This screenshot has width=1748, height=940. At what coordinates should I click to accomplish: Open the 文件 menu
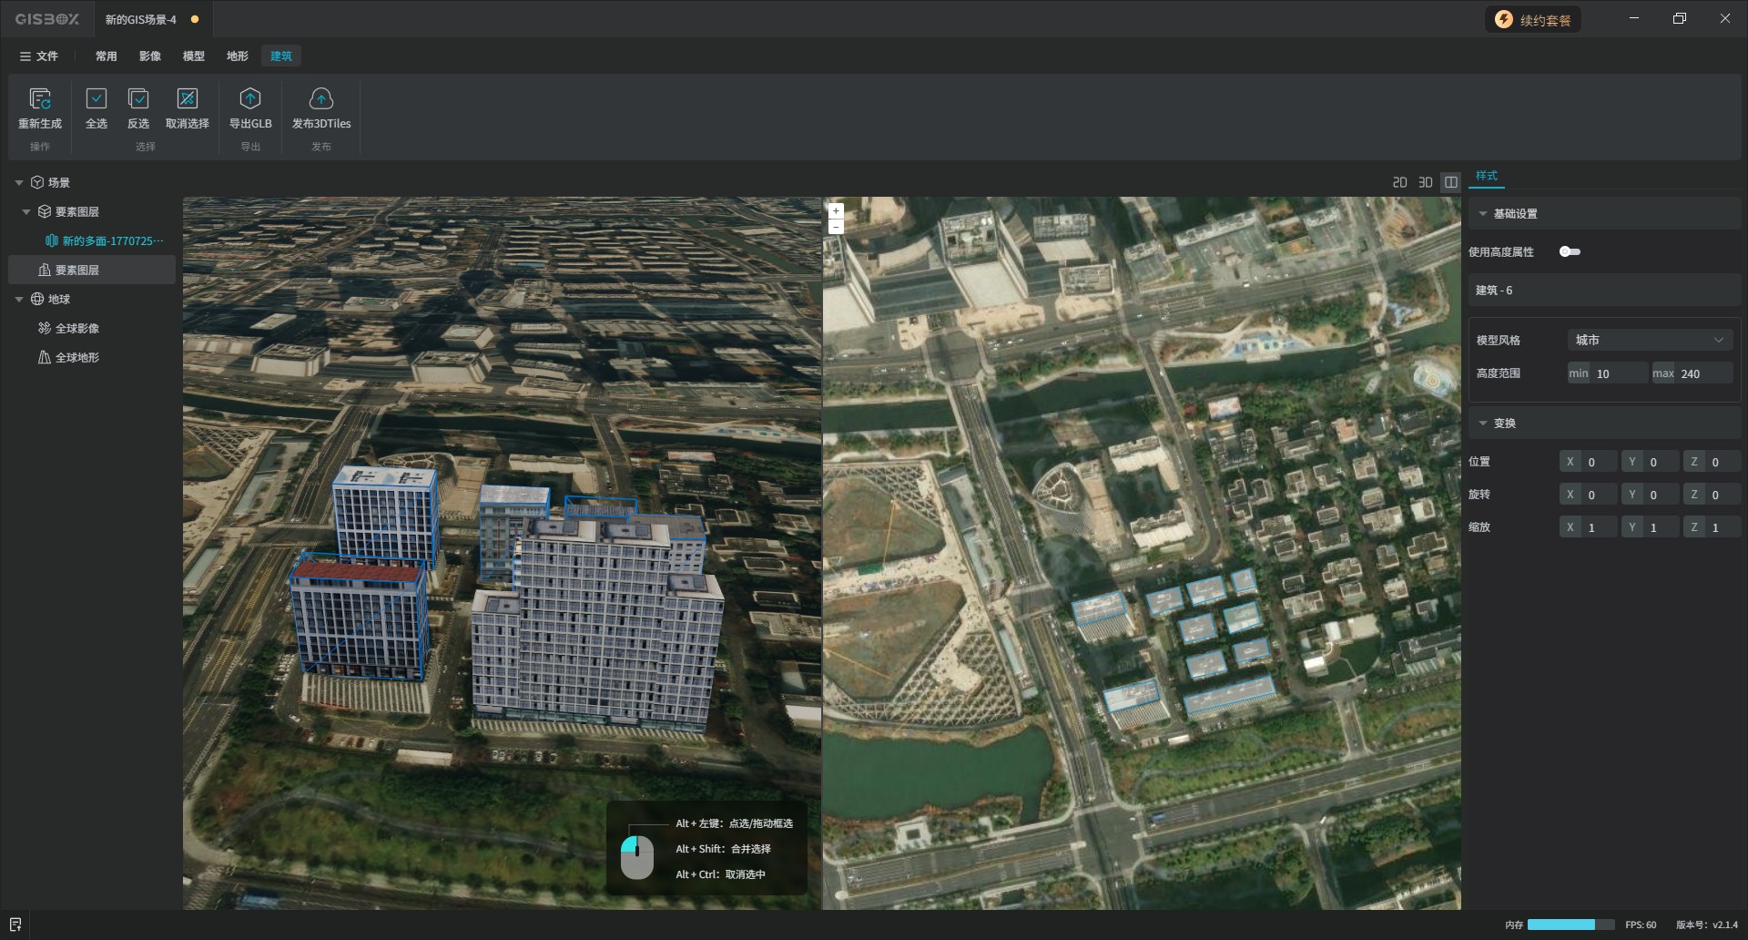[x=39, y=56]
